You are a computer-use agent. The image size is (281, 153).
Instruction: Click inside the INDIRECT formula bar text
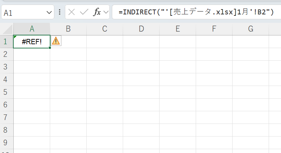click(196, 12)
